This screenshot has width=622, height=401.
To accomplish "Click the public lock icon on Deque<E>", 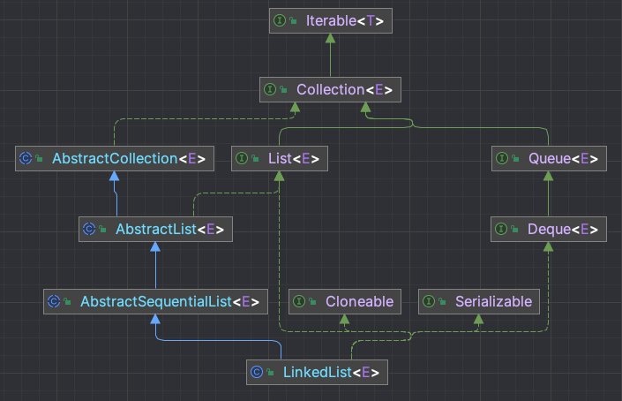I will tap(514, 229).
